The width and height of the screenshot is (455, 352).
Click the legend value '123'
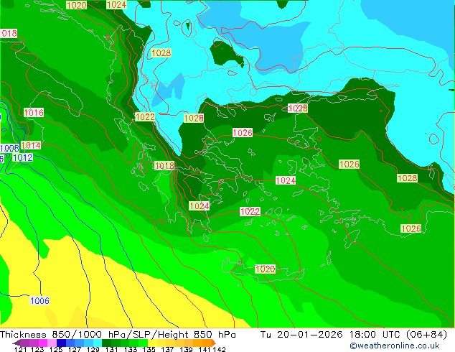[x=37, y=349]
